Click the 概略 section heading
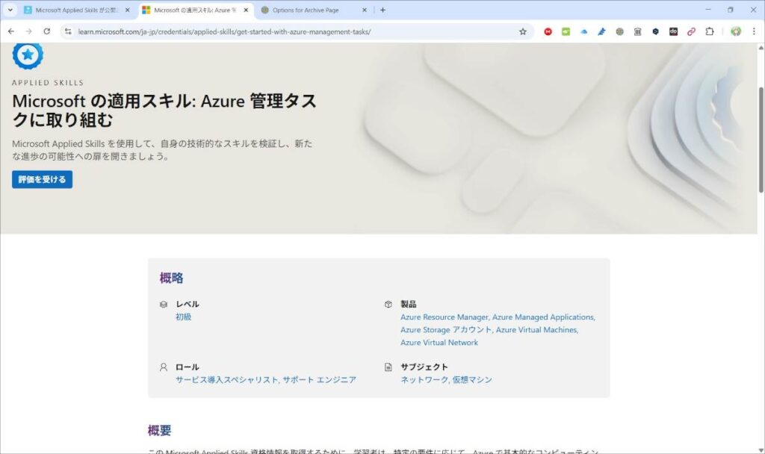 [x=171, y=278]
